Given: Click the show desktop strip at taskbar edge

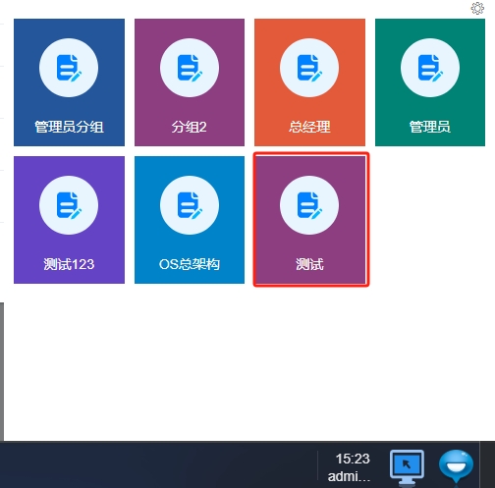Looking at the screenshot, I should 487,464.
